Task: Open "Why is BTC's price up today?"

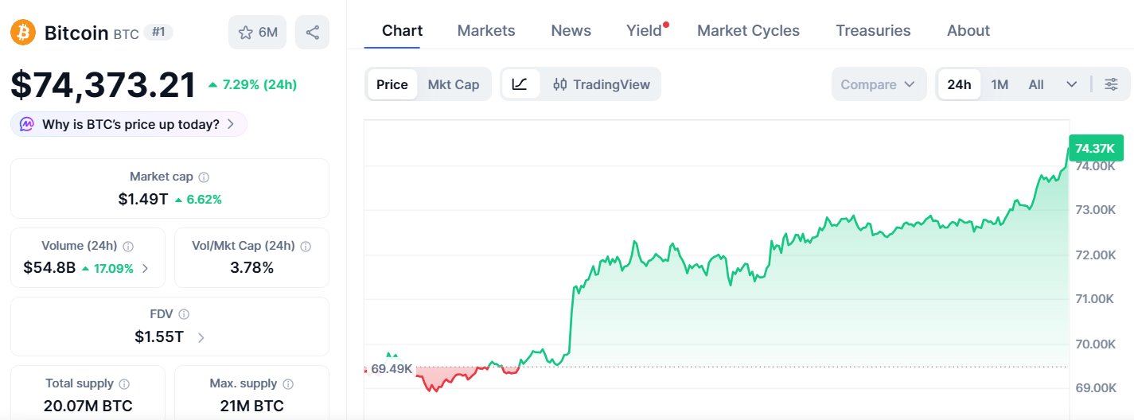Action: tap(129, 124)
